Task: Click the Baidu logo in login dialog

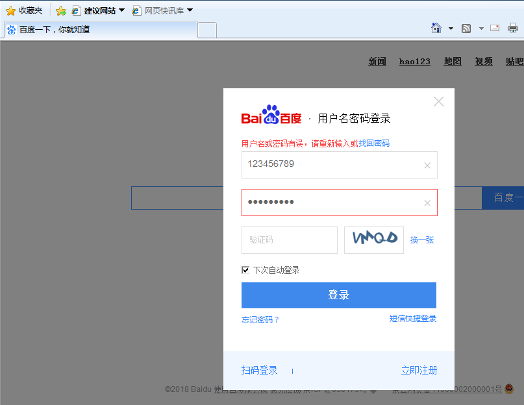Action: coord(271,115)
